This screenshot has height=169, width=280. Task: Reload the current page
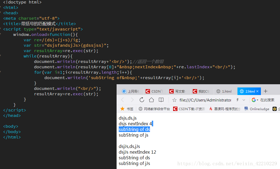142,100
